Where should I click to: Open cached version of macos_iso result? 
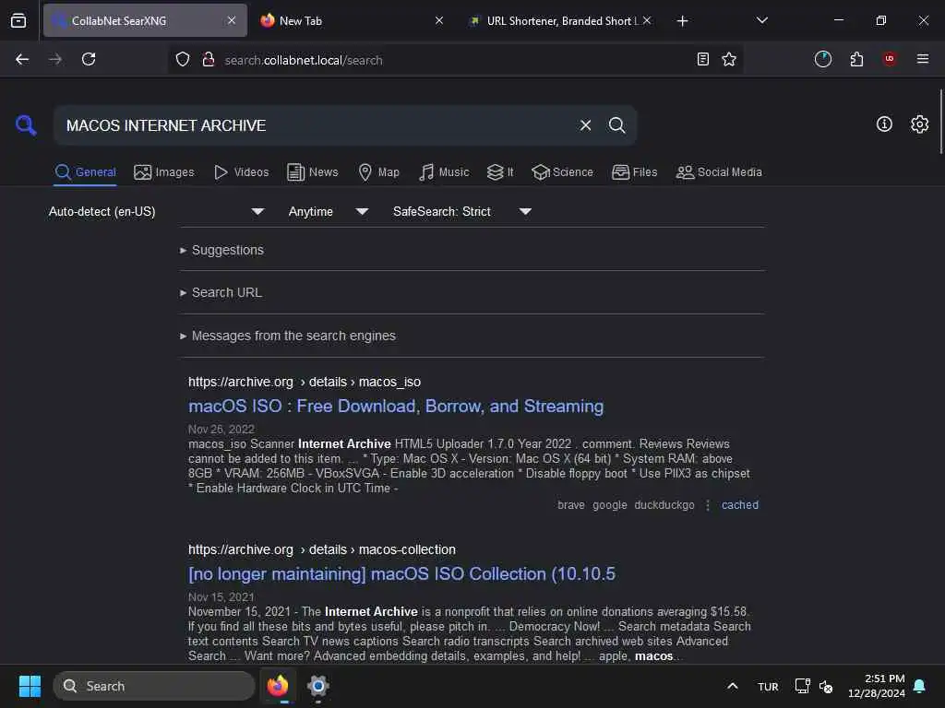tap(740, 505)
